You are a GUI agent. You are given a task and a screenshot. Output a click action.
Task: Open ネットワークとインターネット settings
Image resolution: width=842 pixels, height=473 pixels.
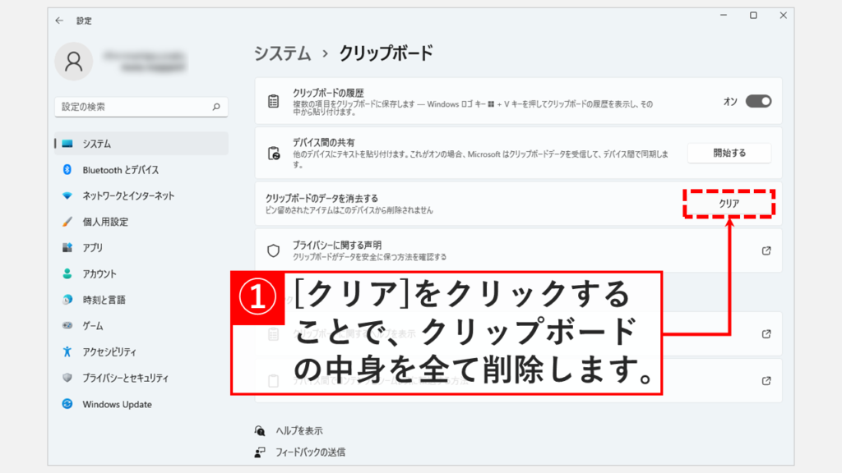click(x=128, y=196)
